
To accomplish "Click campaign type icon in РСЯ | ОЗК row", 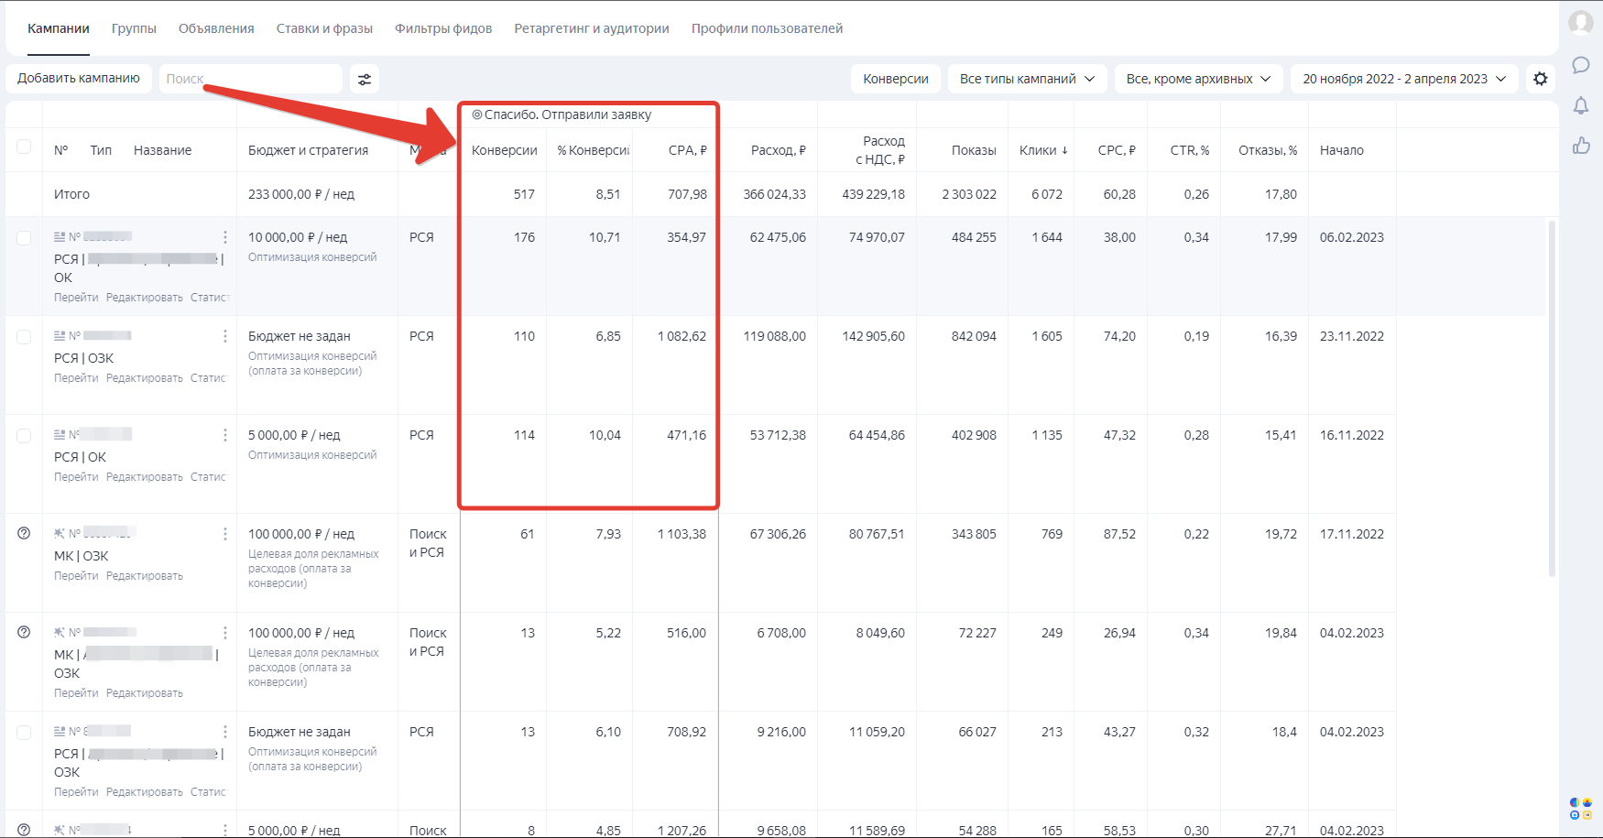I will coord(60,336).
